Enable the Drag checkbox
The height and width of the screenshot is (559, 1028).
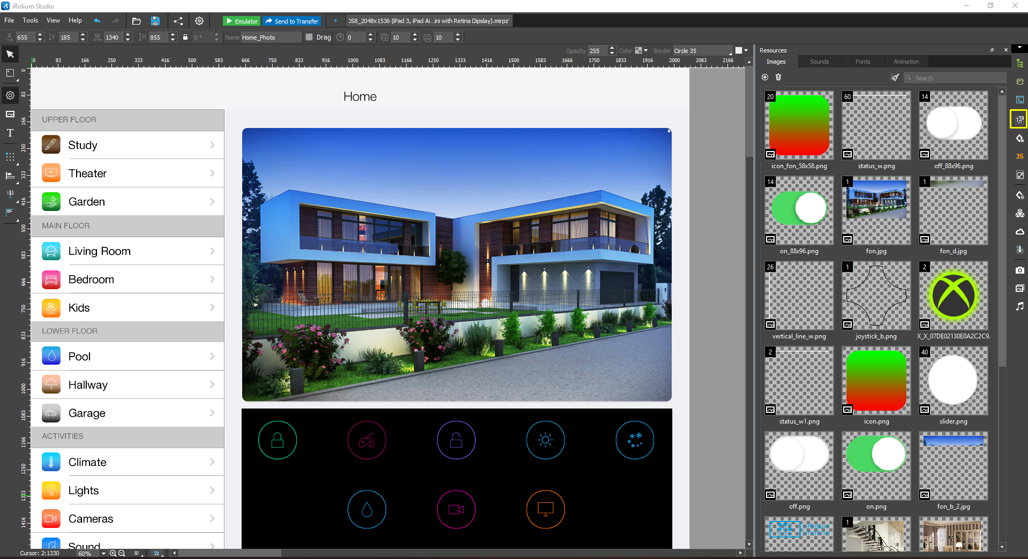[x=309, y=37]
